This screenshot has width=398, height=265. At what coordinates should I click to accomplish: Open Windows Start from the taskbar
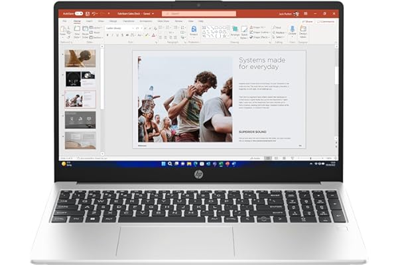164,164
